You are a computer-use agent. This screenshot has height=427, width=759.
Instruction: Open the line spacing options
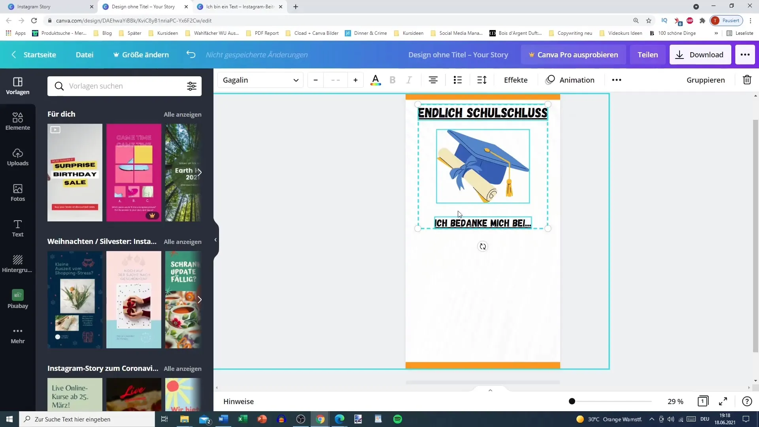pos(482,80)
